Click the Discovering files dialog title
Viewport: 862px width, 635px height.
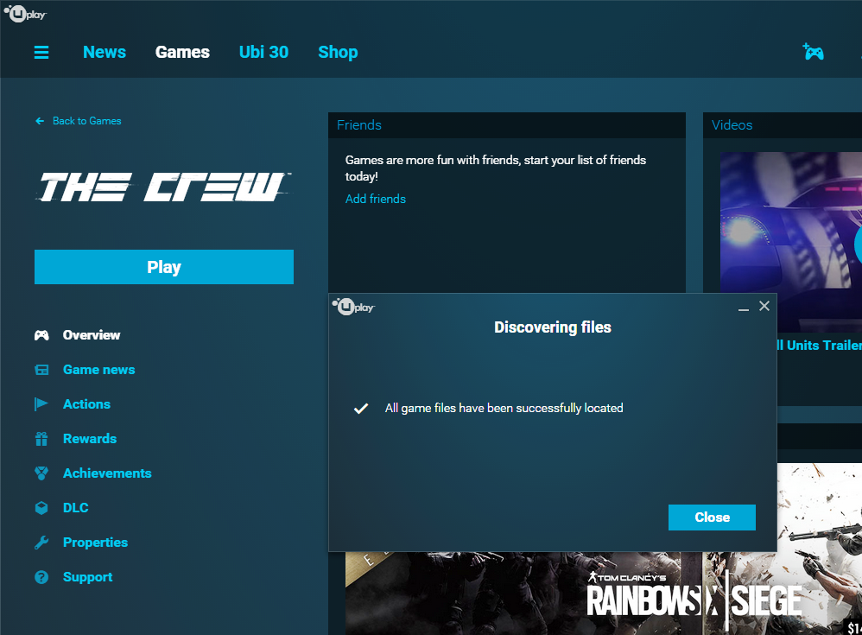[x=553, y=327]
